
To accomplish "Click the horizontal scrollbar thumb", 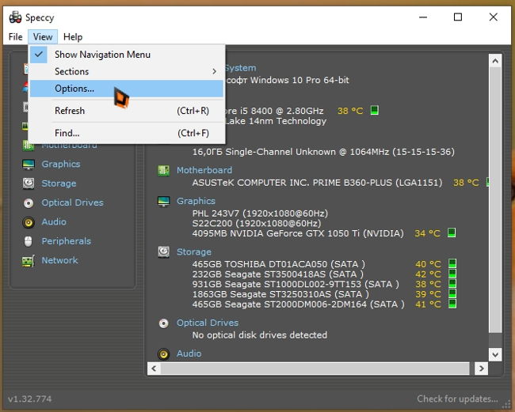I will 315,369.
